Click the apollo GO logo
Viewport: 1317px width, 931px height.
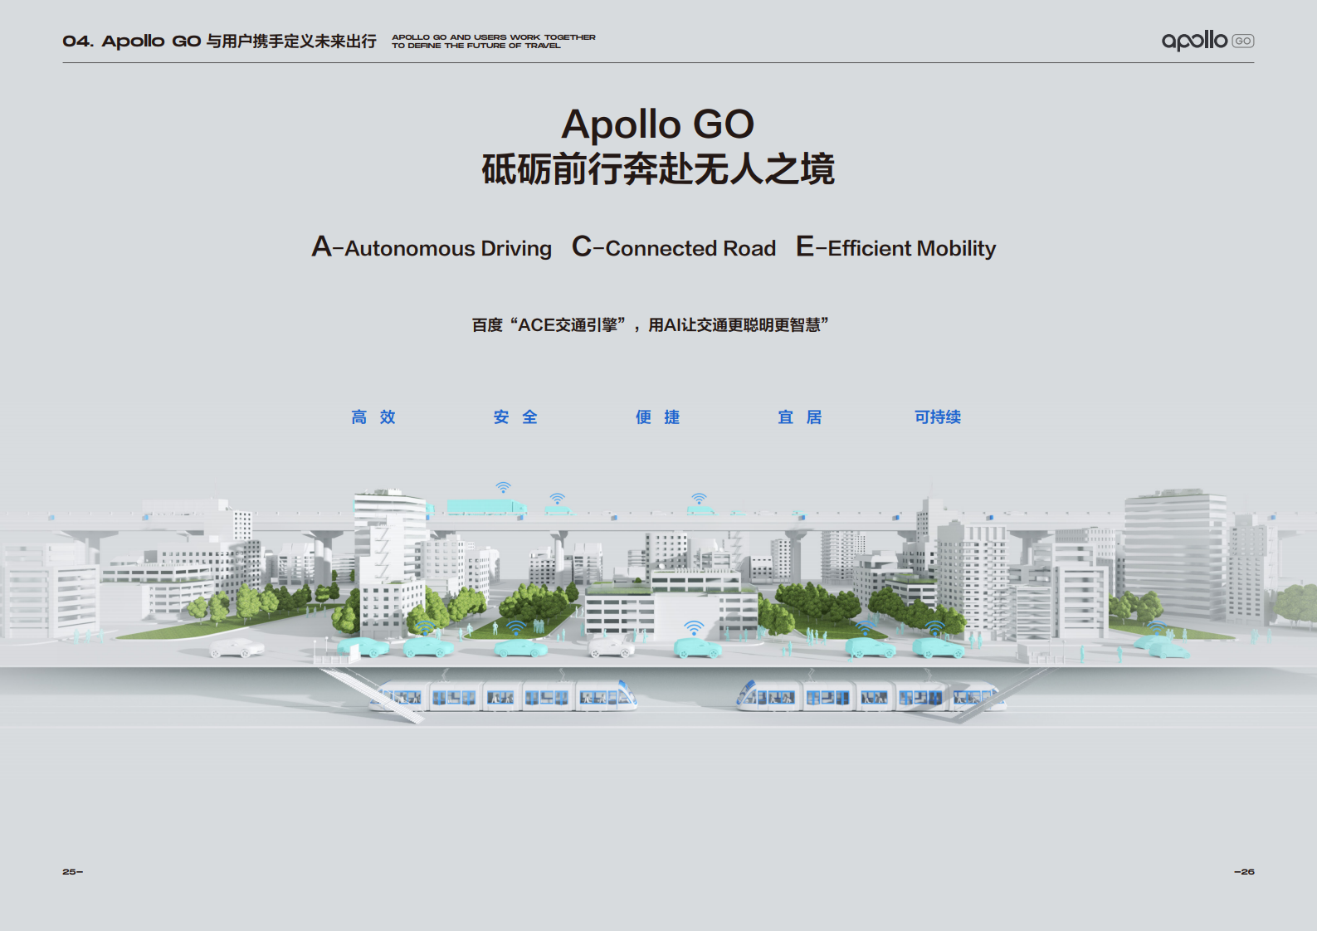[x=1207, y=41]
